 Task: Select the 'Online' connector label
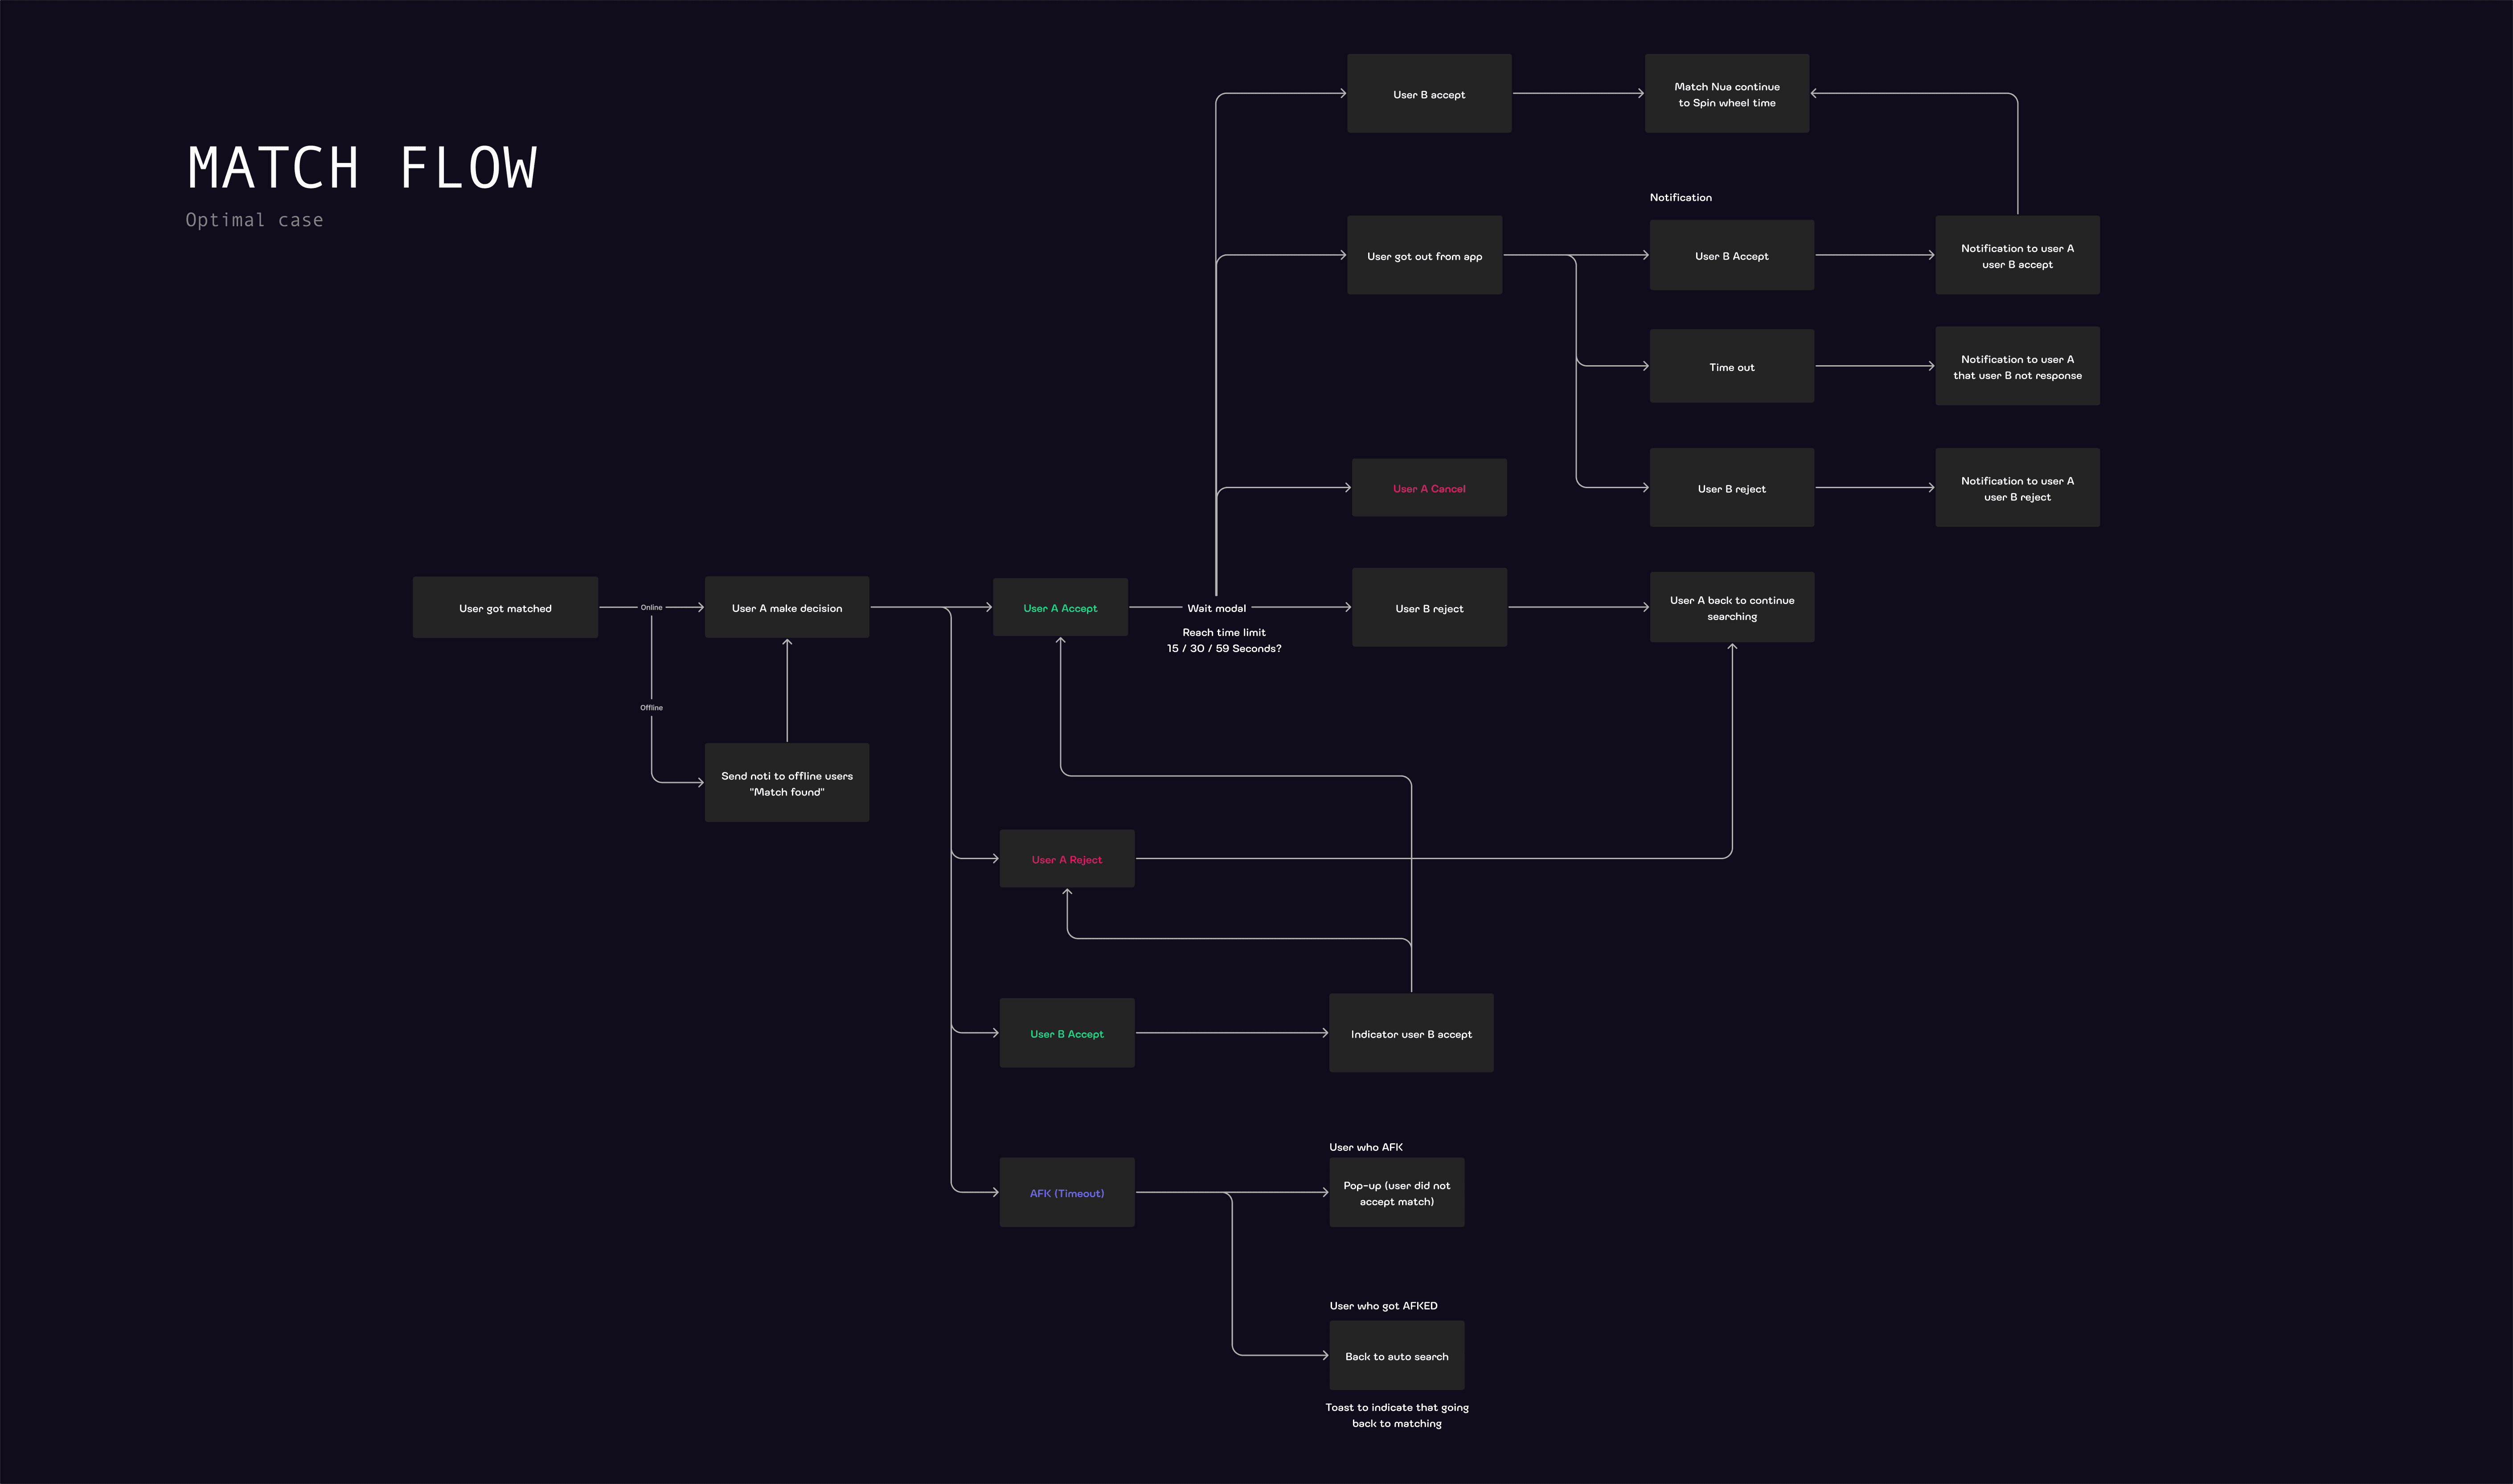(651, 607)
